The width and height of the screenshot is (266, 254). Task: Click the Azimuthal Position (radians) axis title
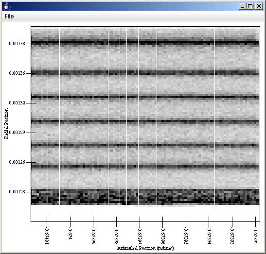145,248
